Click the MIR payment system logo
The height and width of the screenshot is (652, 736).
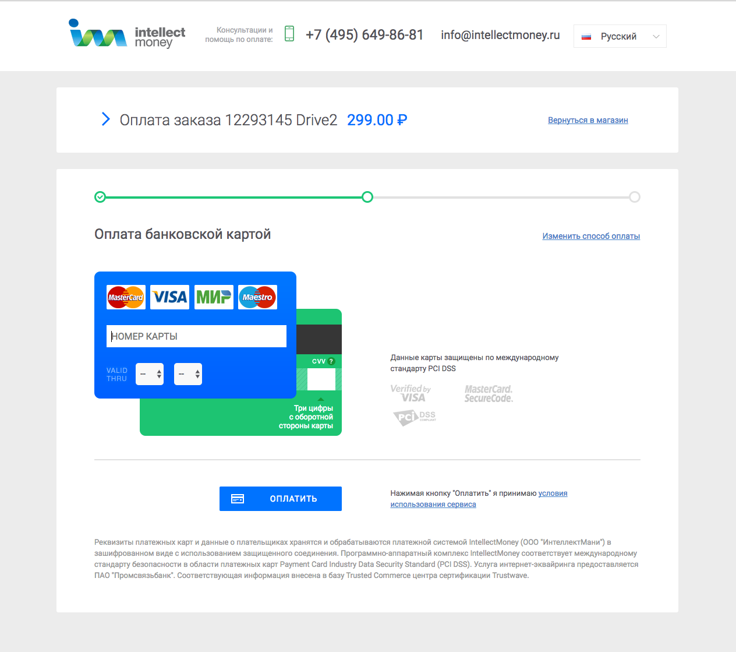click(x=214, y=297)
